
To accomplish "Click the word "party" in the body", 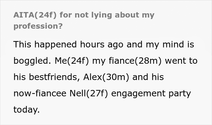I will click(x=180, y=94).
